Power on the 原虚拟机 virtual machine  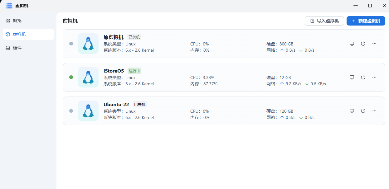coord(363,44)
